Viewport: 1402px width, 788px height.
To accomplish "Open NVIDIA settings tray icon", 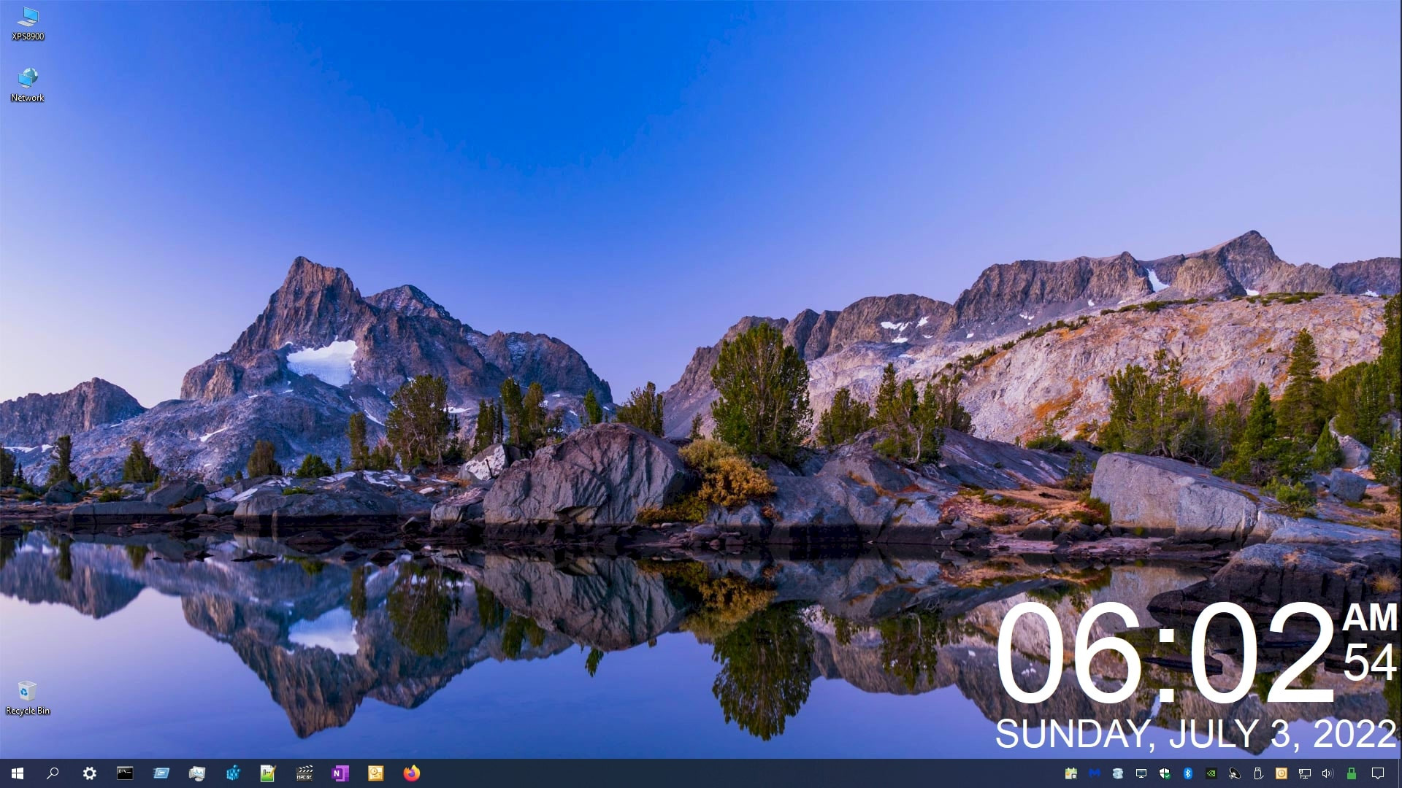I will click(1211, 773).
